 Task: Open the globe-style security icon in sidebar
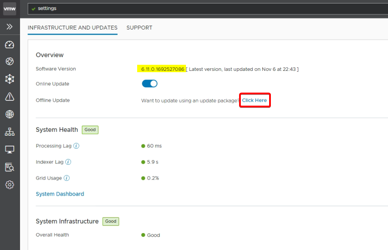10,61
